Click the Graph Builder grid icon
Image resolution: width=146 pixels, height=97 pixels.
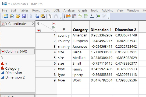tap(80, 16)
